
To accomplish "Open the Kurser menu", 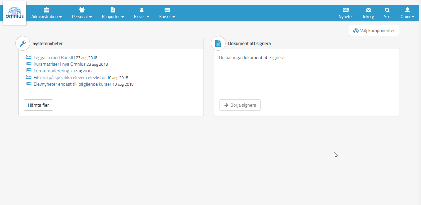I will coord(167,13).
